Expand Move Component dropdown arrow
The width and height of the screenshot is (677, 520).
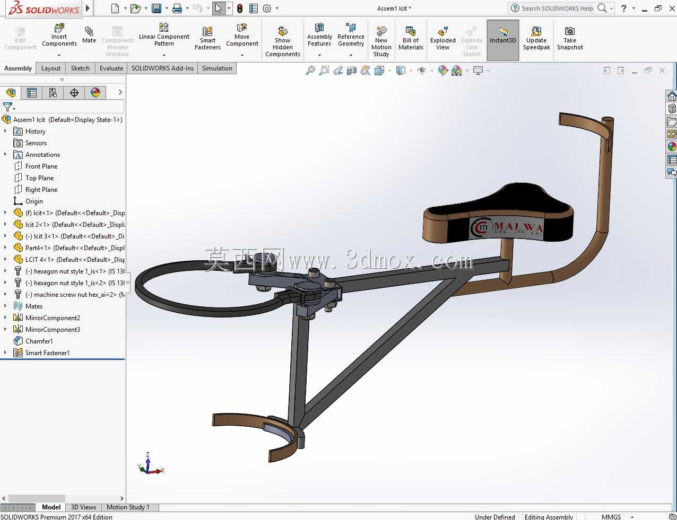pos(242,55)
